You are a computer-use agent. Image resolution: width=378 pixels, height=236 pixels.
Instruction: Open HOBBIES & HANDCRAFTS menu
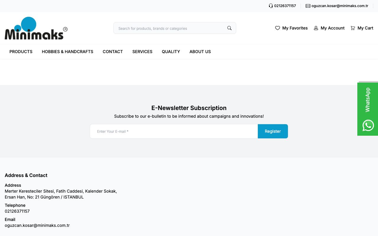pyautogui.click(x=68, y=52)
